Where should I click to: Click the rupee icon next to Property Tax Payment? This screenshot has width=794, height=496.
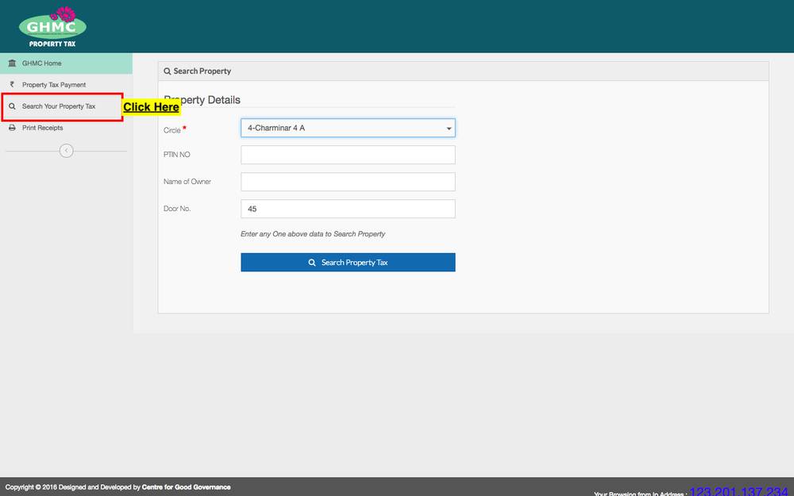tap(13, 84)
